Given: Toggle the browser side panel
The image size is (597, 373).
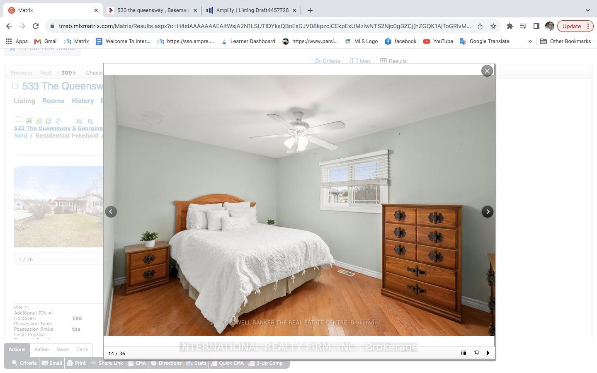Looking at the screenshot, I should tap(536, 26).
